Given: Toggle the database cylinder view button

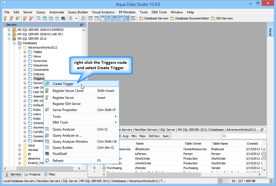Looking at the screenshot, I should pos(103,18).
